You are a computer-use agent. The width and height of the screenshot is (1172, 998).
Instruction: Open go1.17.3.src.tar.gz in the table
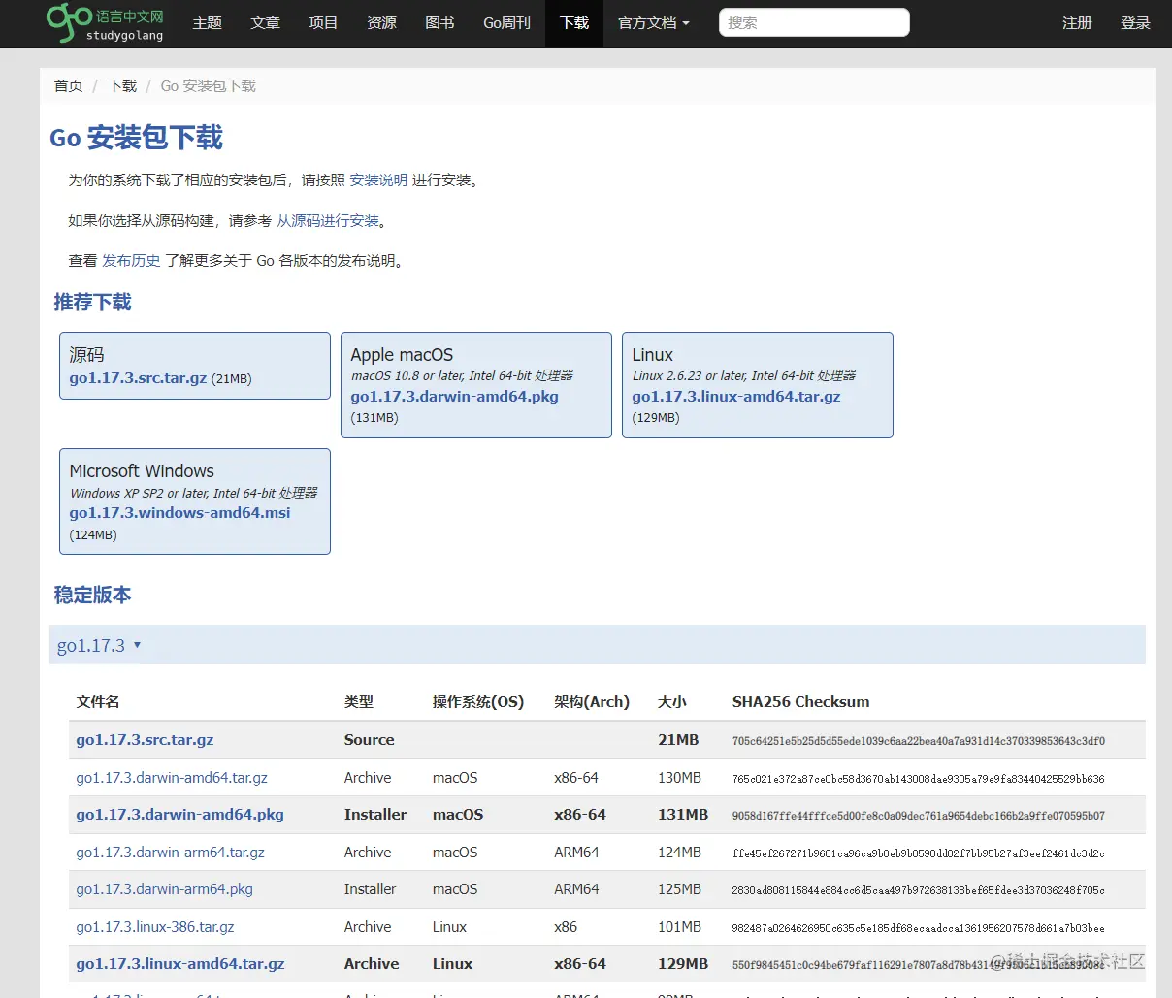[x=145, y=740]
